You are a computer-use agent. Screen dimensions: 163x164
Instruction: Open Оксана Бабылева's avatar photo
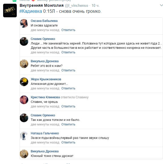pyautogui.click(x=24, y=23)
